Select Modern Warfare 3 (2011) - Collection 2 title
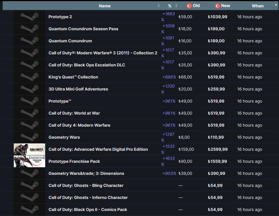Viewport: 279px width, 216px height. tap(103, 53)
